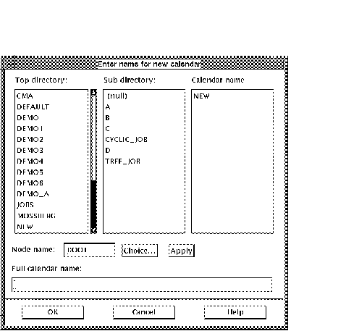346x331 pixels.
Task: Click the Cancel button
Action: coord(144,312)
